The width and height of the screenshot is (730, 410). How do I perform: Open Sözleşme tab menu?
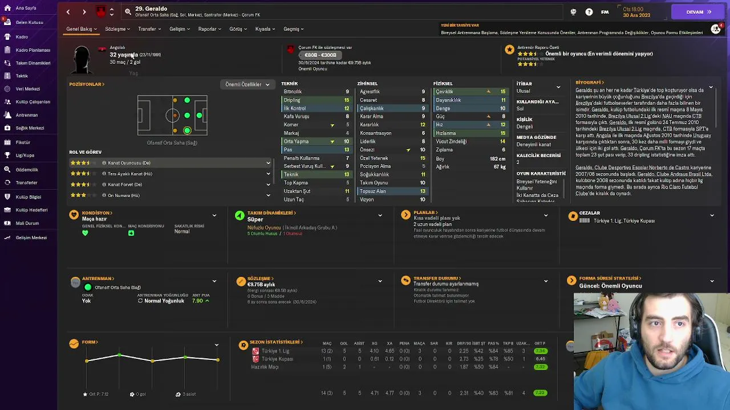pyautogui.click(x=117, y=29)
